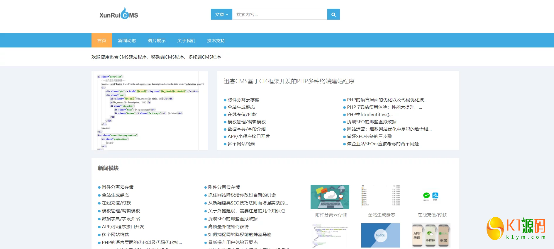Open the PHP中htmlentities() article link

(x=370, y=114)
